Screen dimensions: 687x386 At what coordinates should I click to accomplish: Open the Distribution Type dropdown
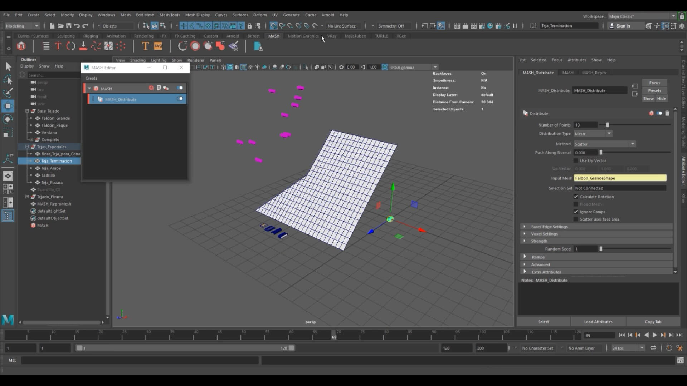pyautogui.click(x=593, y=134)
